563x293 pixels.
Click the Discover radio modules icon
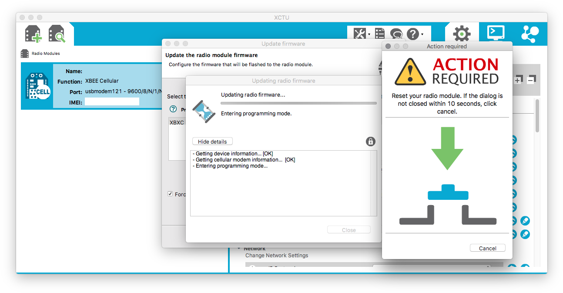57,34
